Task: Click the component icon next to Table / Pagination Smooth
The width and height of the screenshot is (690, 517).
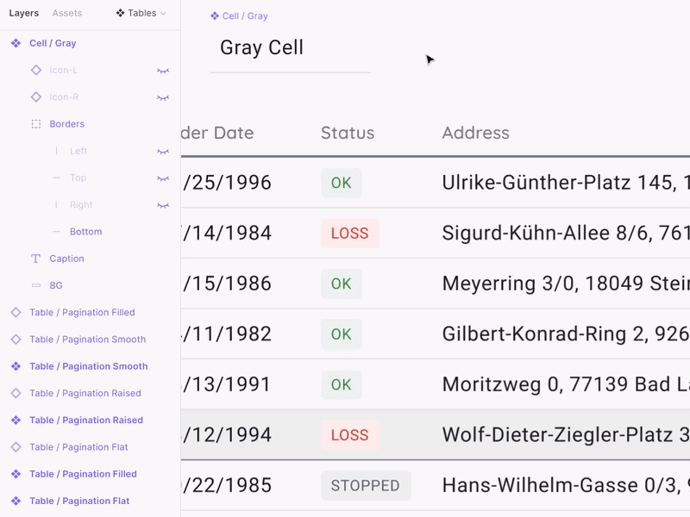Action: (x=14, y=366)
